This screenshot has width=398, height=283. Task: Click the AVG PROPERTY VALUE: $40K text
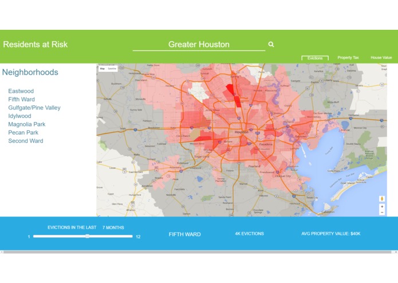point(331,234)
